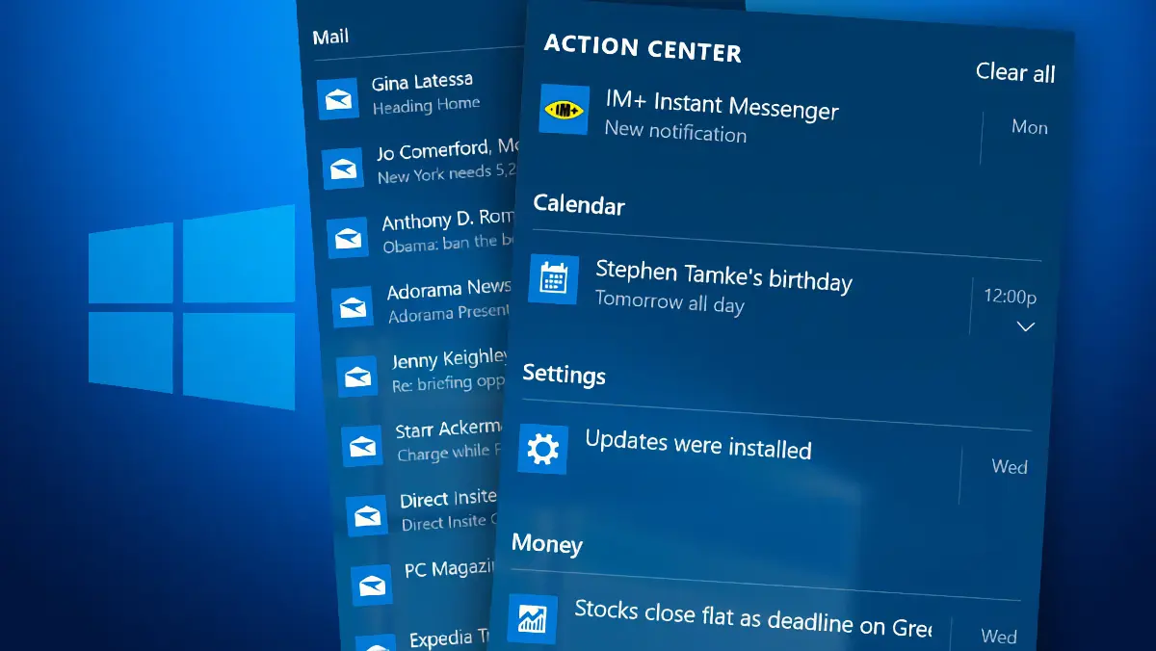
Task: Click the mail icon for Anthony D. Rom email
Action: [347, 237]
